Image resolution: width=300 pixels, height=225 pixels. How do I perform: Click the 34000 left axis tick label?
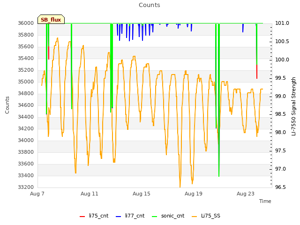pyautogui.click(x=26, y=140)
